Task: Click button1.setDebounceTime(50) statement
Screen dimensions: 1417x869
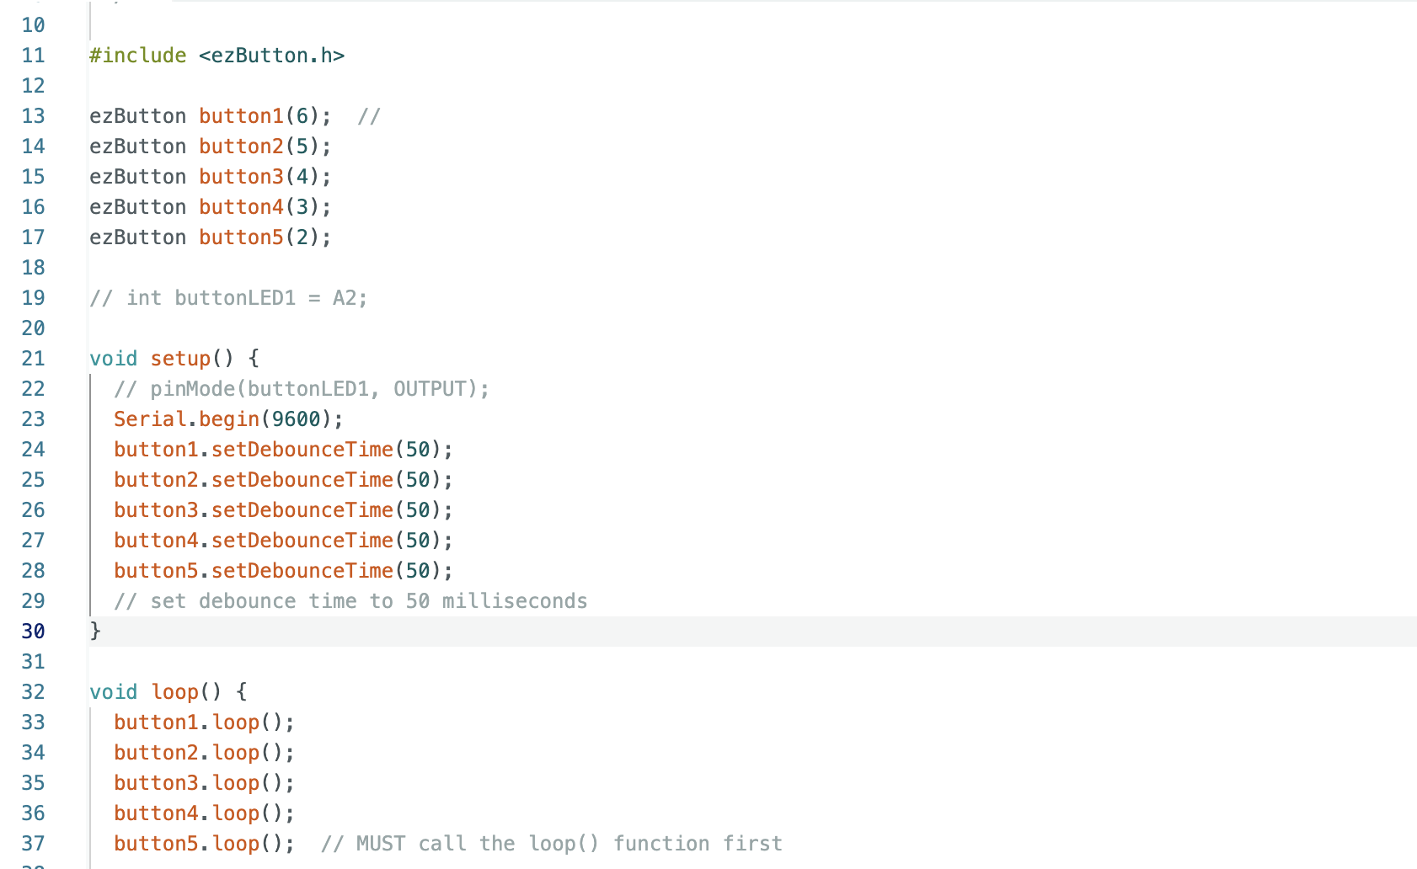Action: [284, 450]
